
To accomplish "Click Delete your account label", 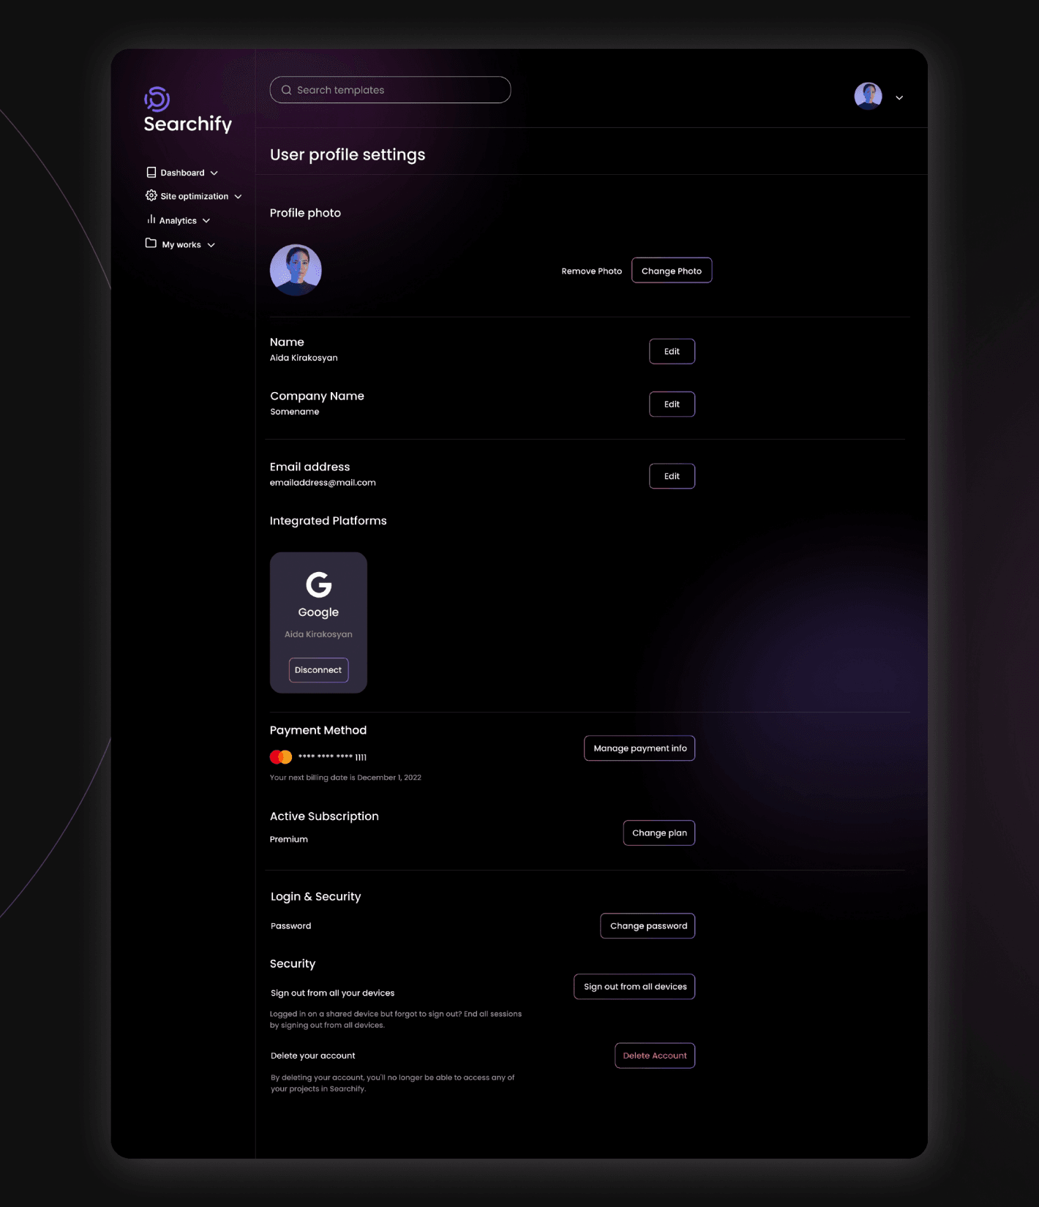I will pos(312,1056).
